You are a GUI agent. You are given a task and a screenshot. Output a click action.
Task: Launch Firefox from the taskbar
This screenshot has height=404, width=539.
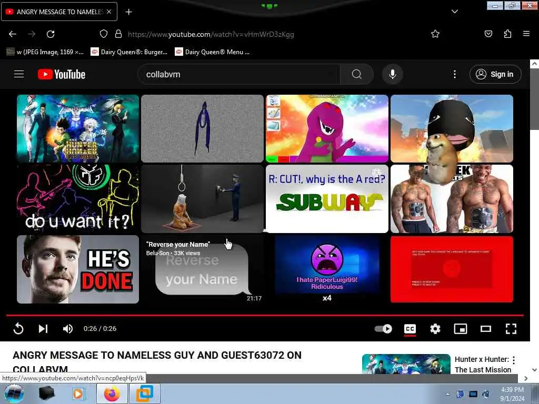click(x=112, y=393)
